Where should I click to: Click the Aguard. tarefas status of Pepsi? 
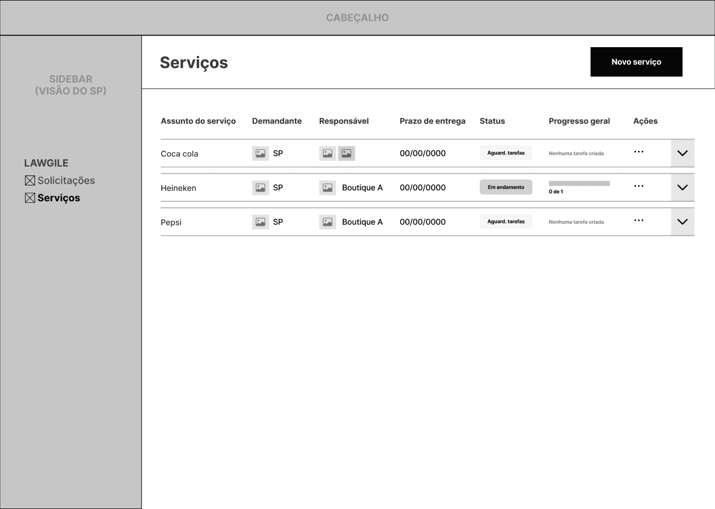point(506,222)
